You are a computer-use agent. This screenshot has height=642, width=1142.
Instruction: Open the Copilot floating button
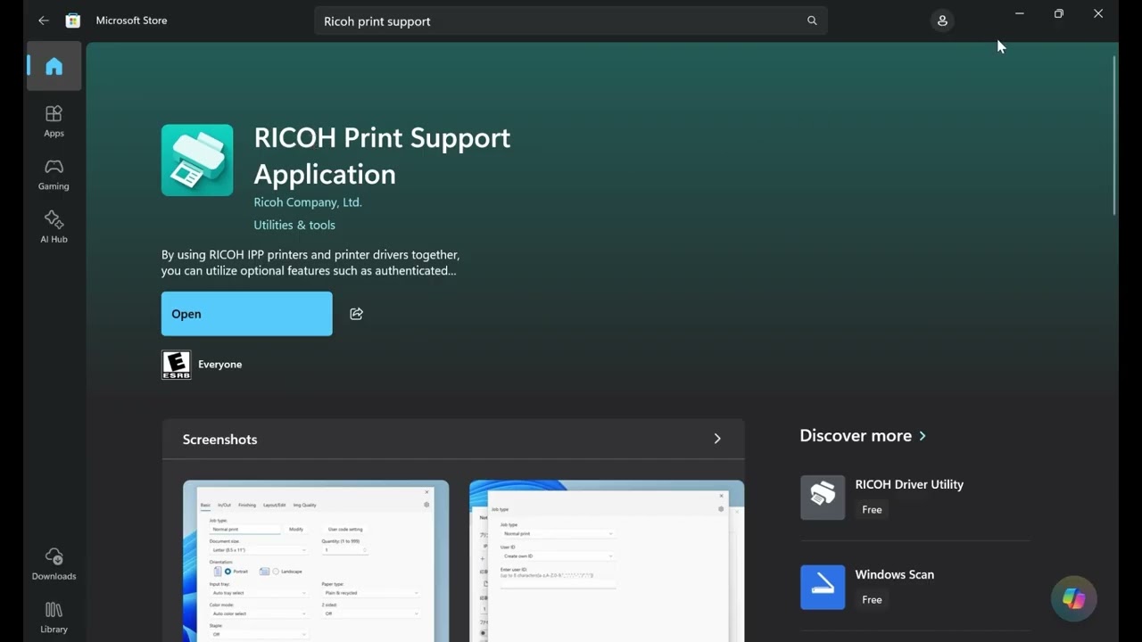point(1073,598)
